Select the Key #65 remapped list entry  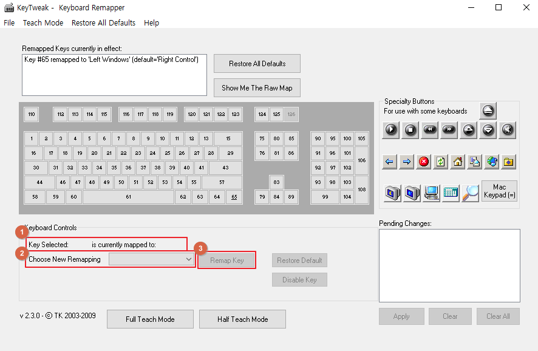111,60
